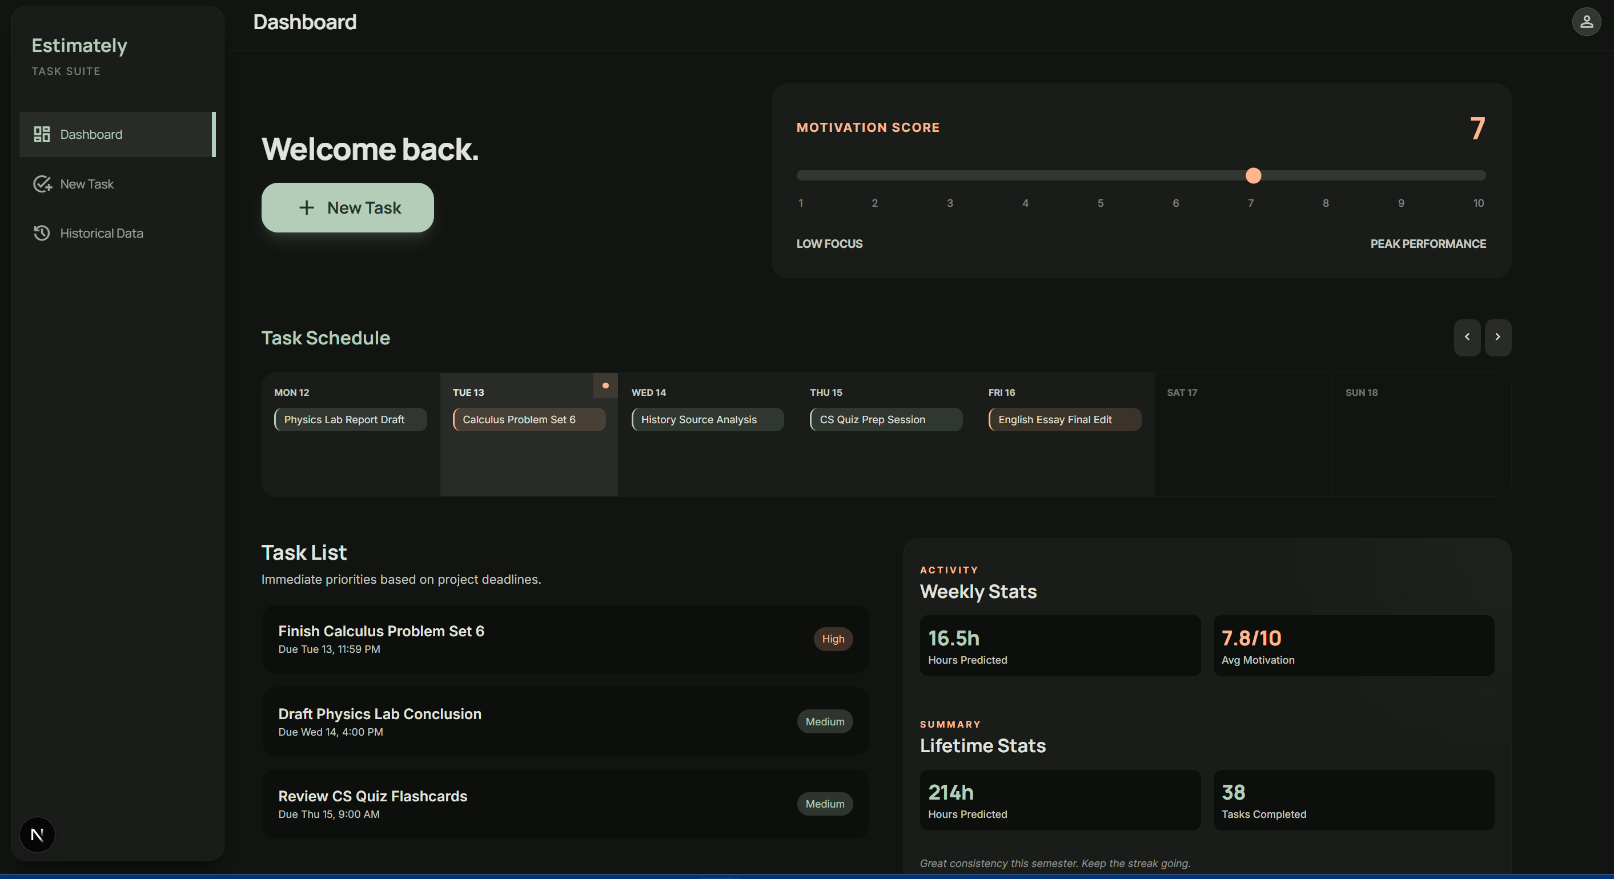Open the Physics Lab Report Draft task
The image size is (1614, 879).
pos(350,419)
